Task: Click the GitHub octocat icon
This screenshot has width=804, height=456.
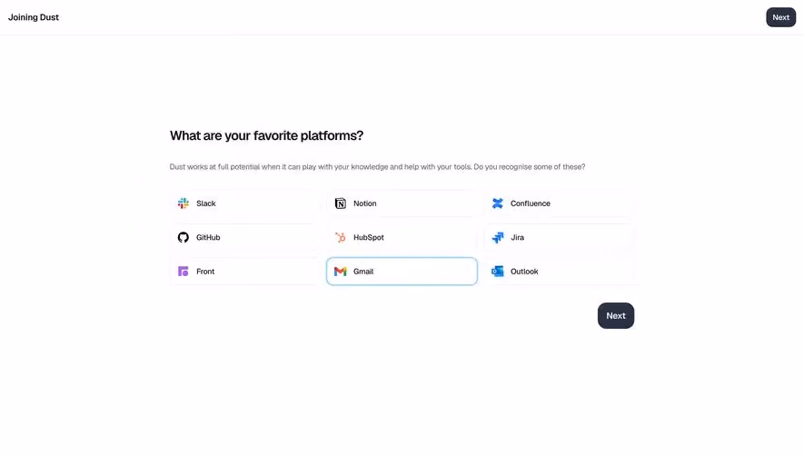Action: (x=183, y=237)
